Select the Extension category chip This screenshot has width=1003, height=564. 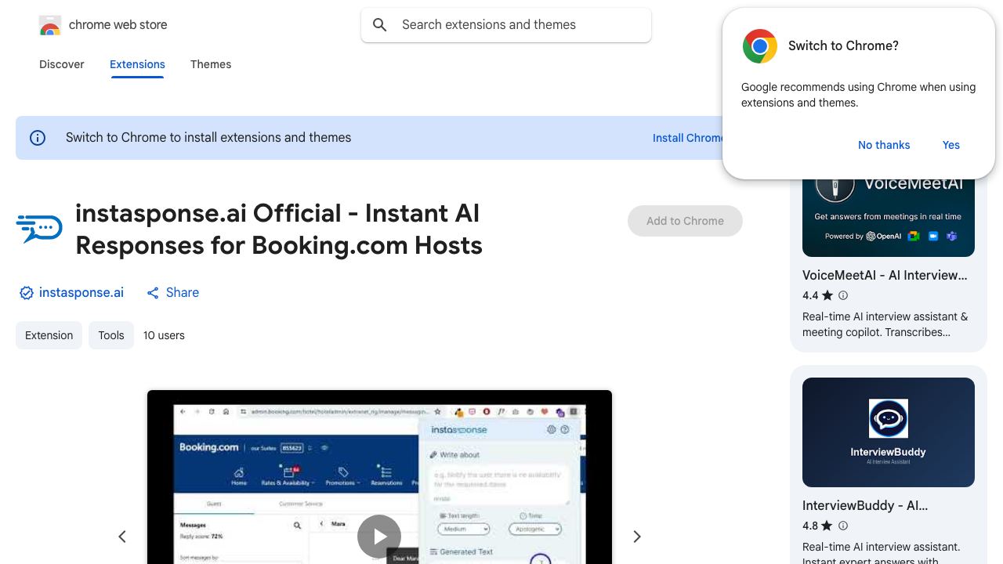49,335
